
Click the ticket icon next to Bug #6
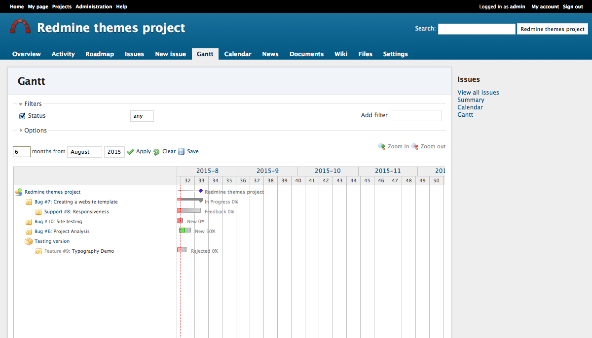(29, 232)
